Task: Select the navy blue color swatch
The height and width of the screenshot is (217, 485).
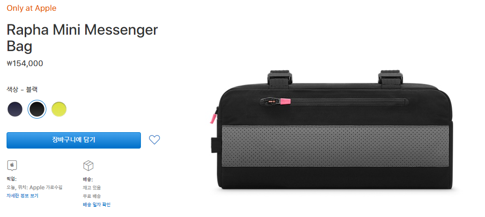Action: [15, 109]
